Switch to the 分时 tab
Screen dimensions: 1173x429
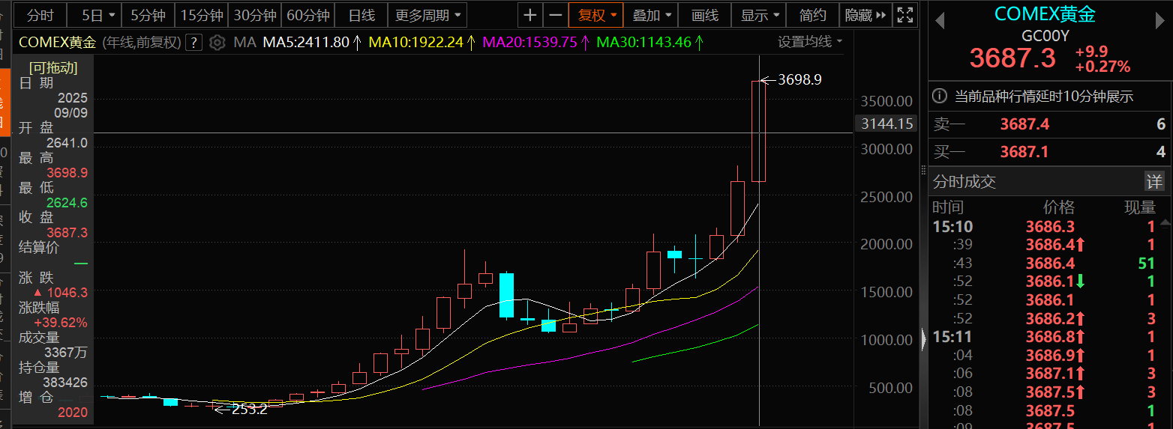pos(40,15)
